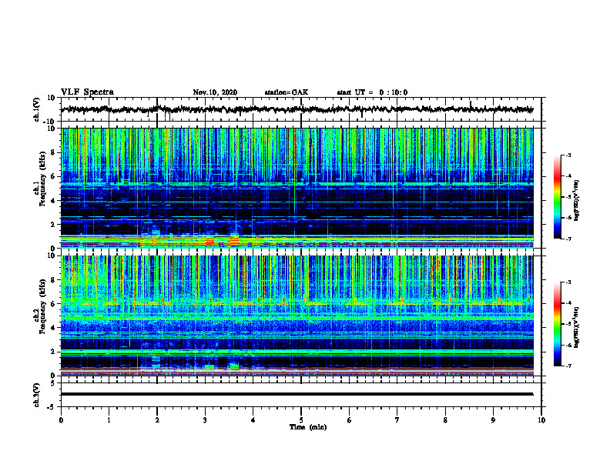Click the '-5' tick on ch.3(V) axis
The width and height of the screenshot is (610, 471).
click(x=52, y=407)
